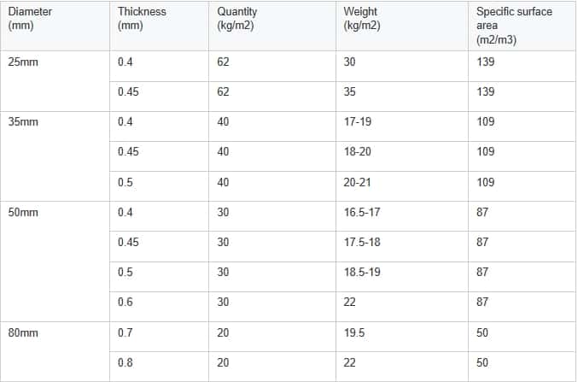578x382 pixels.
Task: Click the Quantity (kg/m2) header cell
Action: coord(272,26)
